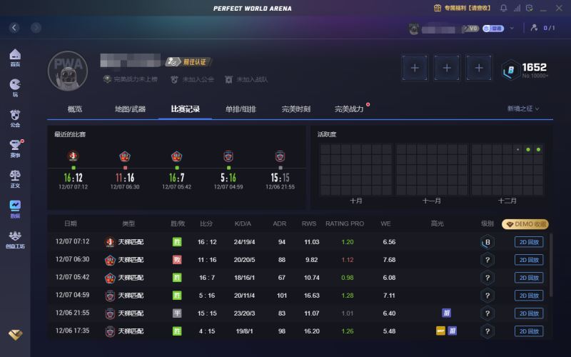Click the 16:7 recent match team icon
Image resolution: width=571 pixels, height=357 pixels.
[176, 156]
